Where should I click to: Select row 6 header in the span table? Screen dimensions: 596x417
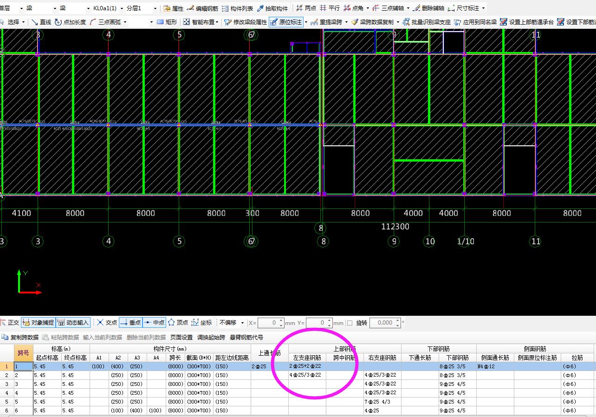pos(7,410)
